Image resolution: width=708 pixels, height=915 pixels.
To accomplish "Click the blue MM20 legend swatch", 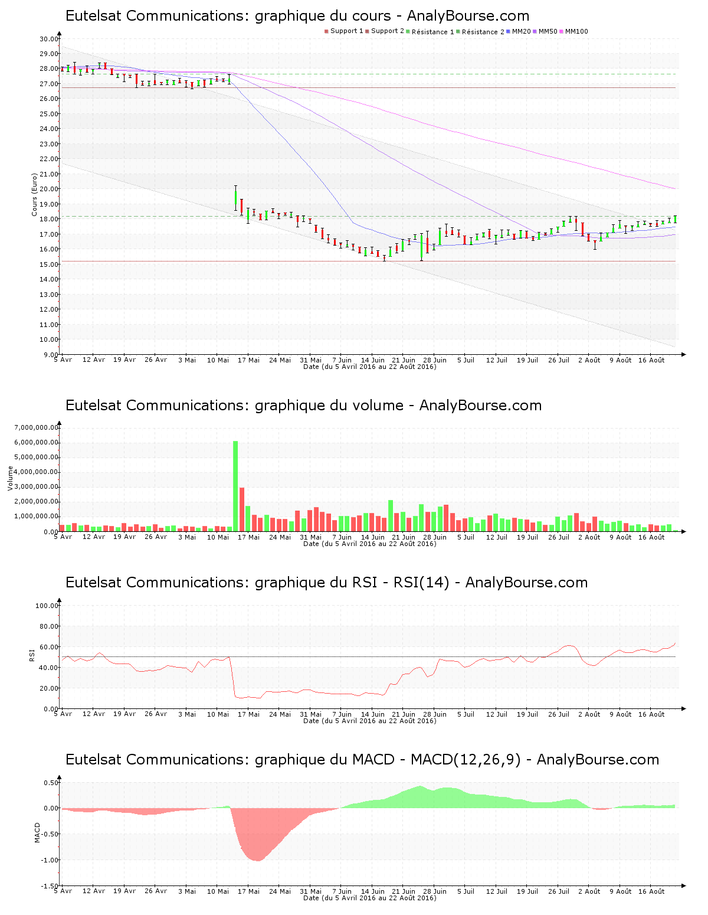I will click(509, 31).
